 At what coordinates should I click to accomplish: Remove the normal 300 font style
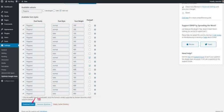click(95, 42)
